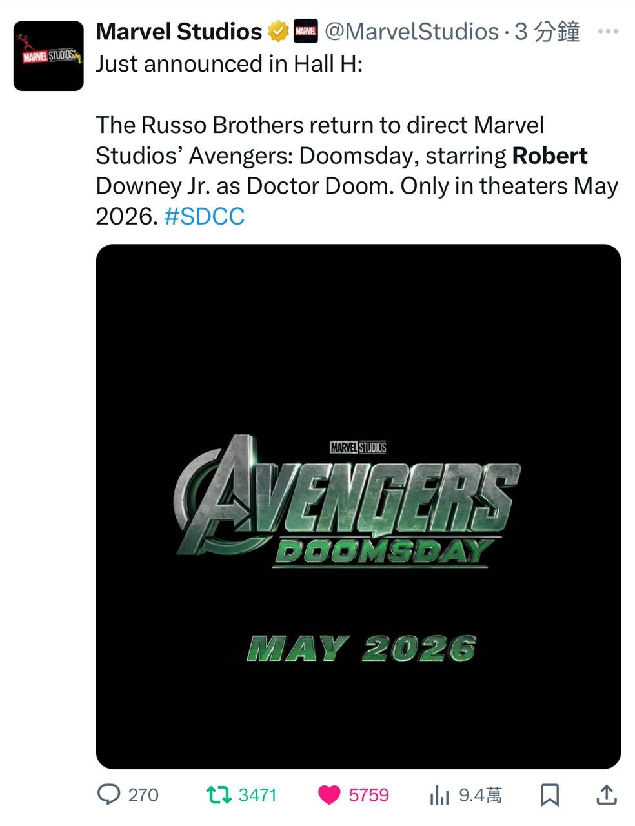Screen dimensions: 635x826
Task: Click the "3 分鐘" post timestamp
Action: [547, 31]
